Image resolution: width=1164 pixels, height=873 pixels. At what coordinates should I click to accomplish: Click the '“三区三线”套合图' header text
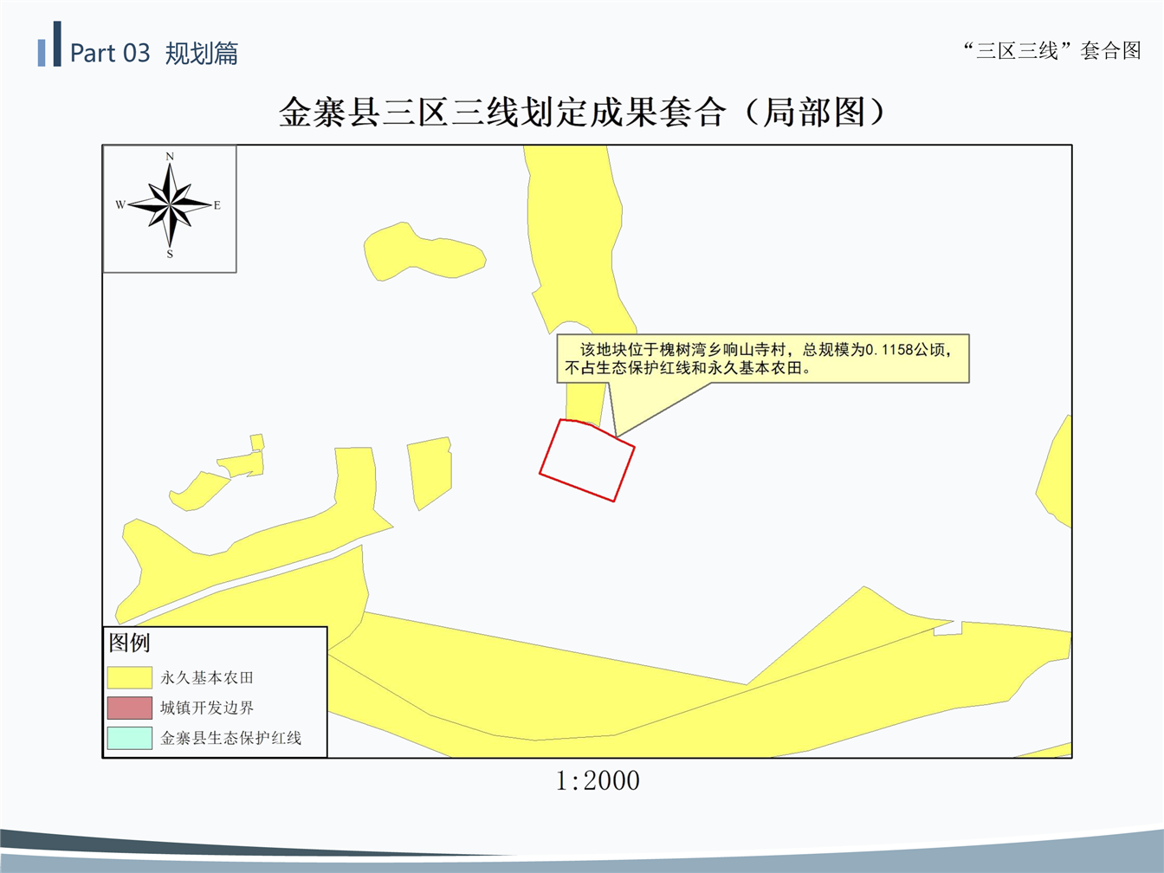click(x=1051, y=50)
